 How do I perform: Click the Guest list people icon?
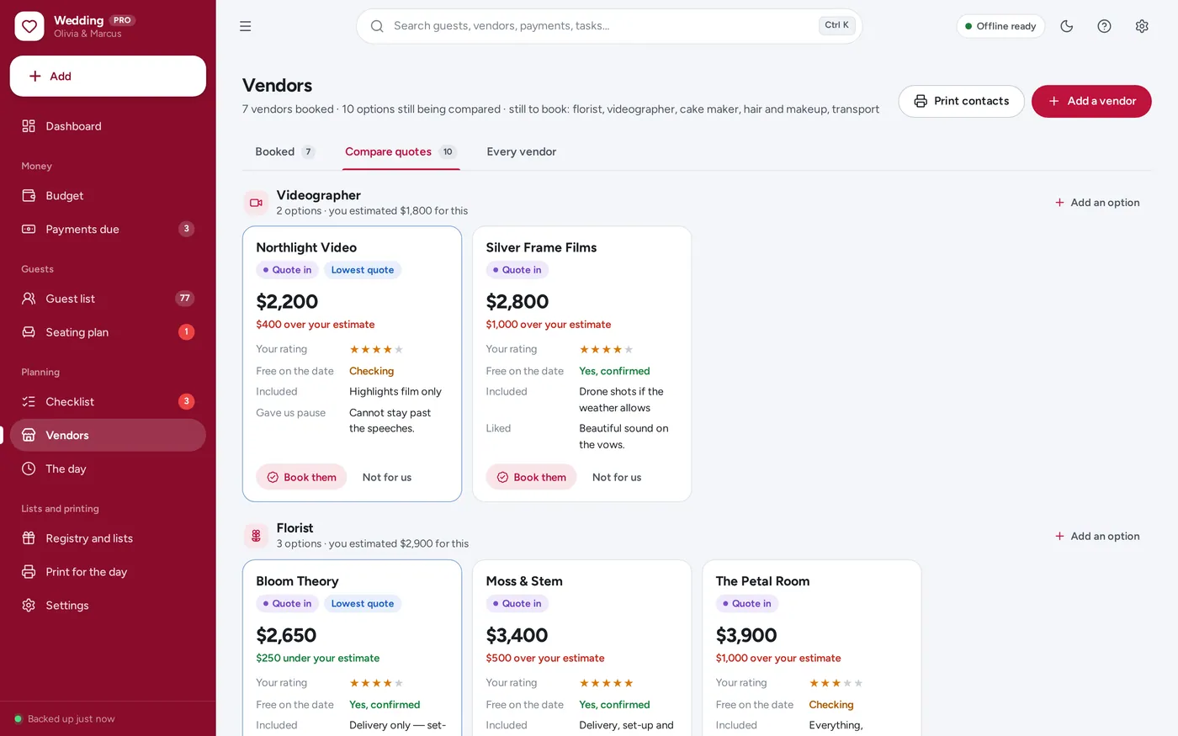(29, 299)
